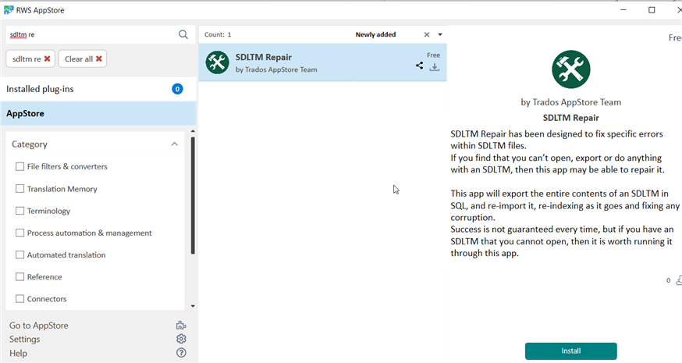682x363 pixels.
Task: Open Settings gear icon
Action: (181, 339)
